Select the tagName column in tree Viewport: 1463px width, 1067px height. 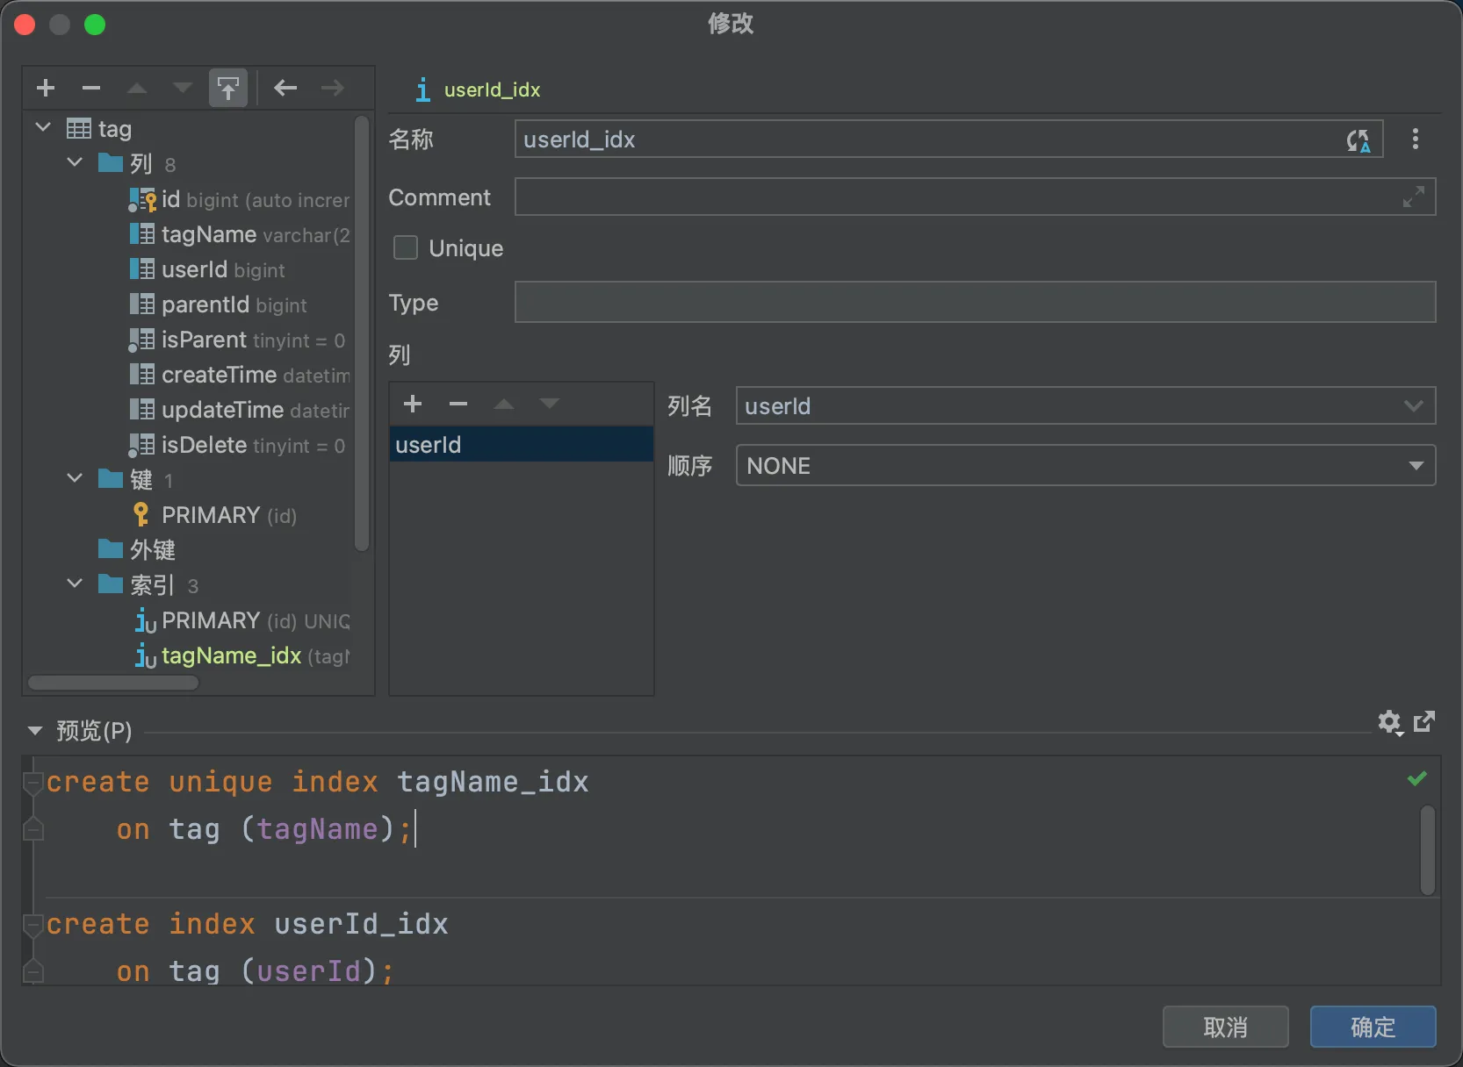[239, 234]
